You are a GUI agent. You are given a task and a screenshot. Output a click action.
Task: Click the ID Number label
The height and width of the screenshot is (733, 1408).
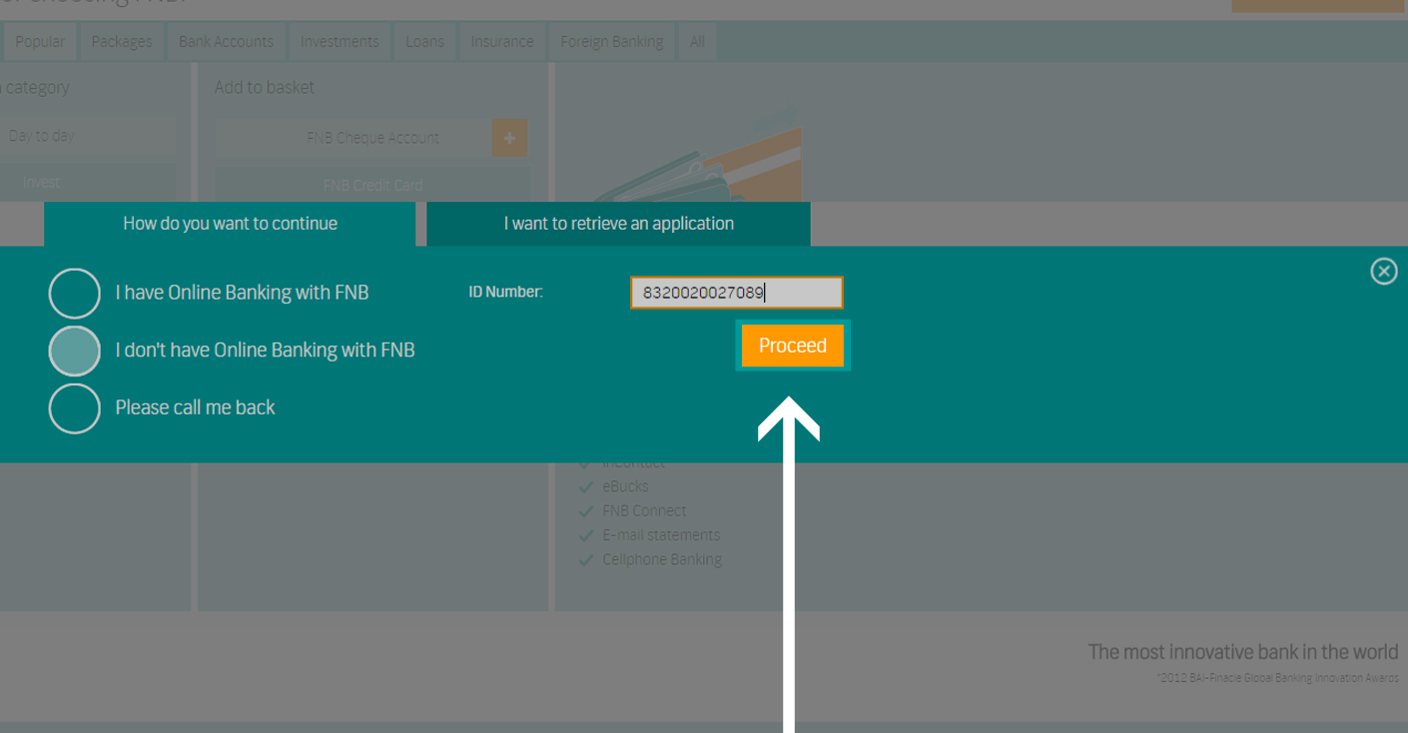pyautogui.click(x=505, y=293)
